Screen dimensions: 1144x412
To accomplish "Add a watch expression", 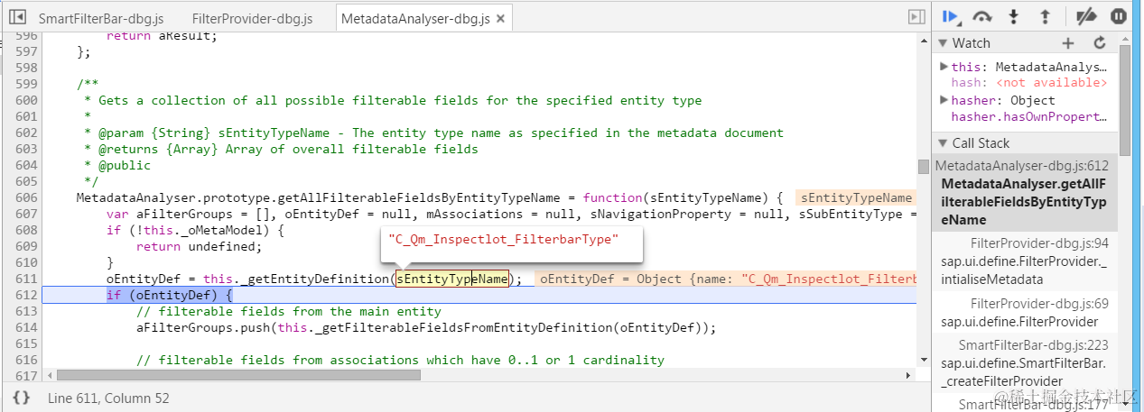I will click(x=1068, y=42).
